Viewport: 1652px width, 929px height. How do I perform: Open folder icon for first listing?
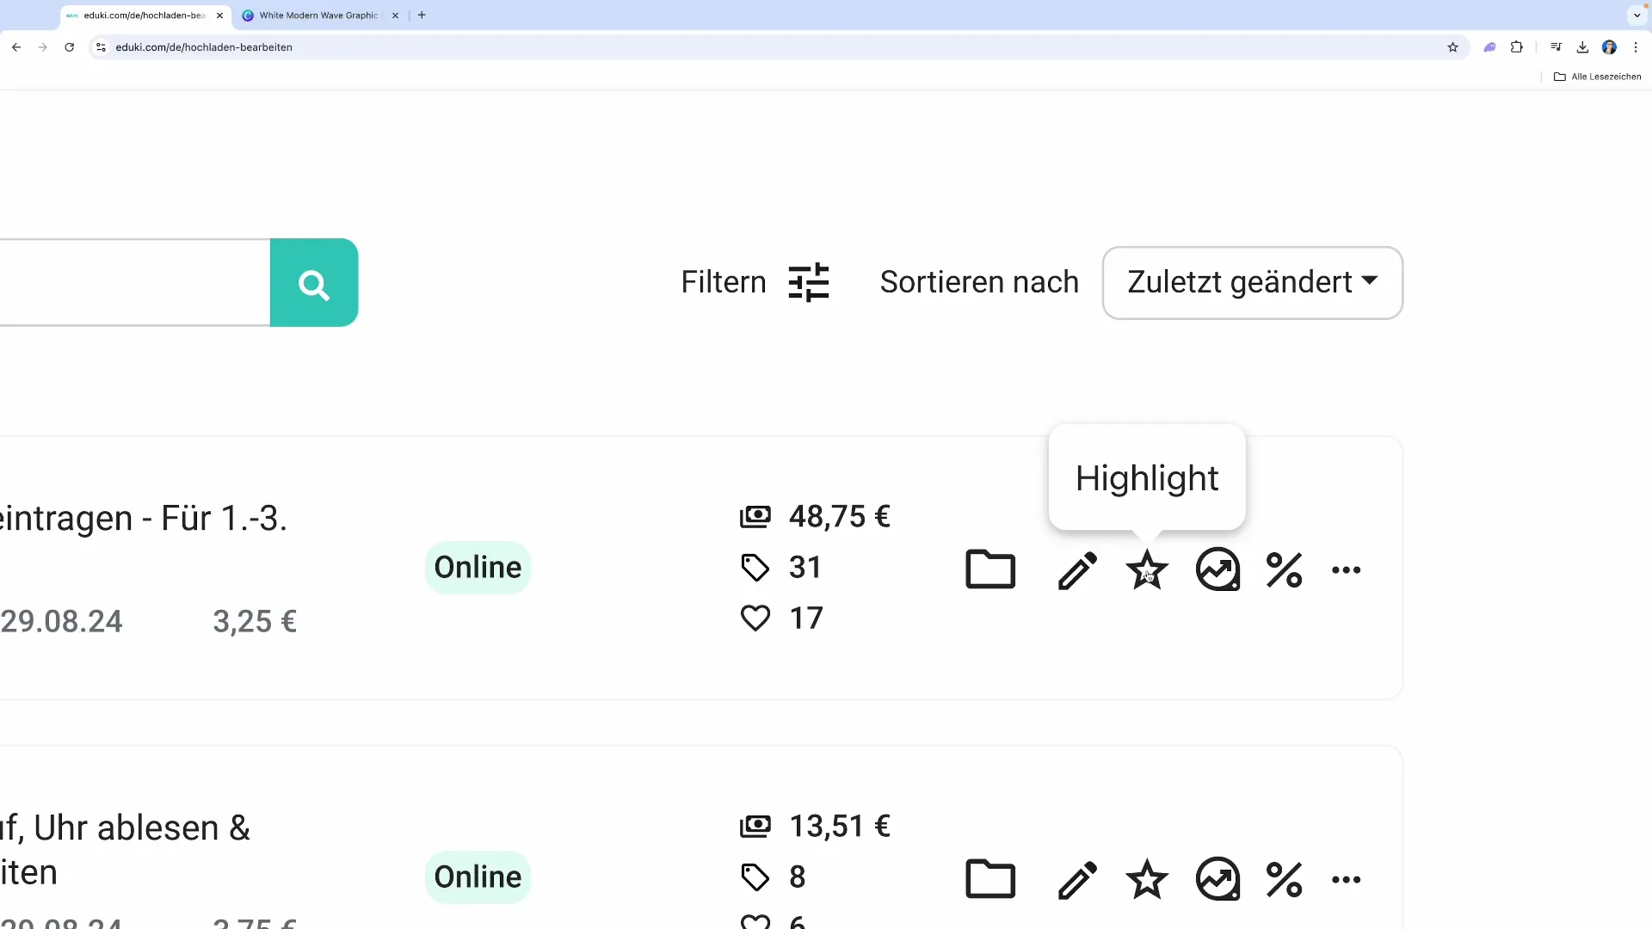pos(990,569)
